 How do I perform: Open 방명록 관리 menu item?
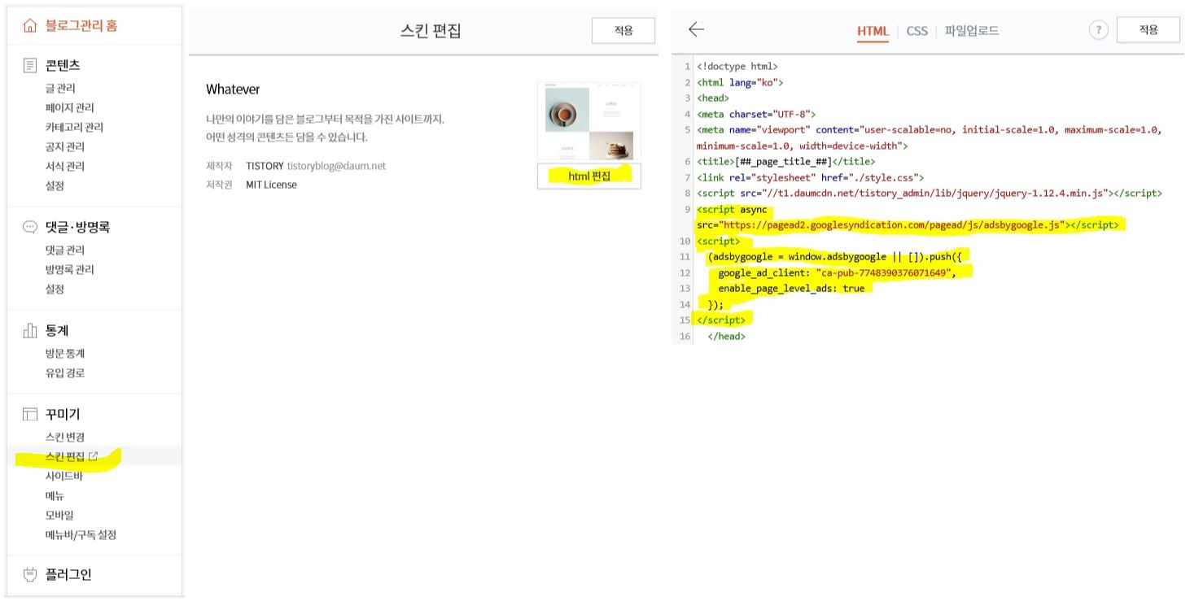(x=69, y=269)
